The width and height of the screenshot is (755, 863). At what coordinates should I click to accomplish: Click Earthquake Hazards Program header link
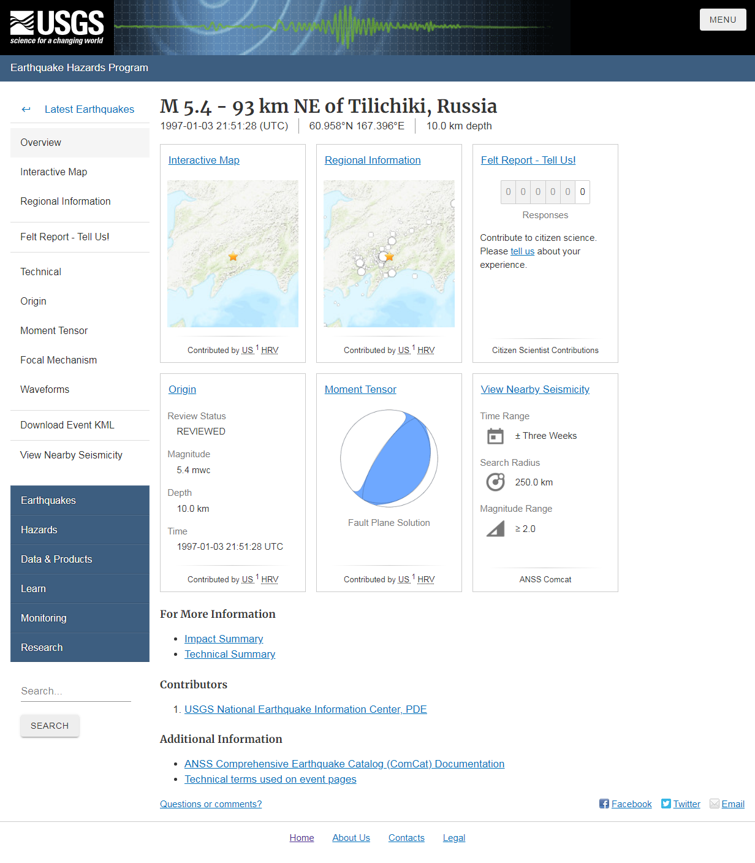coord(79,67)
